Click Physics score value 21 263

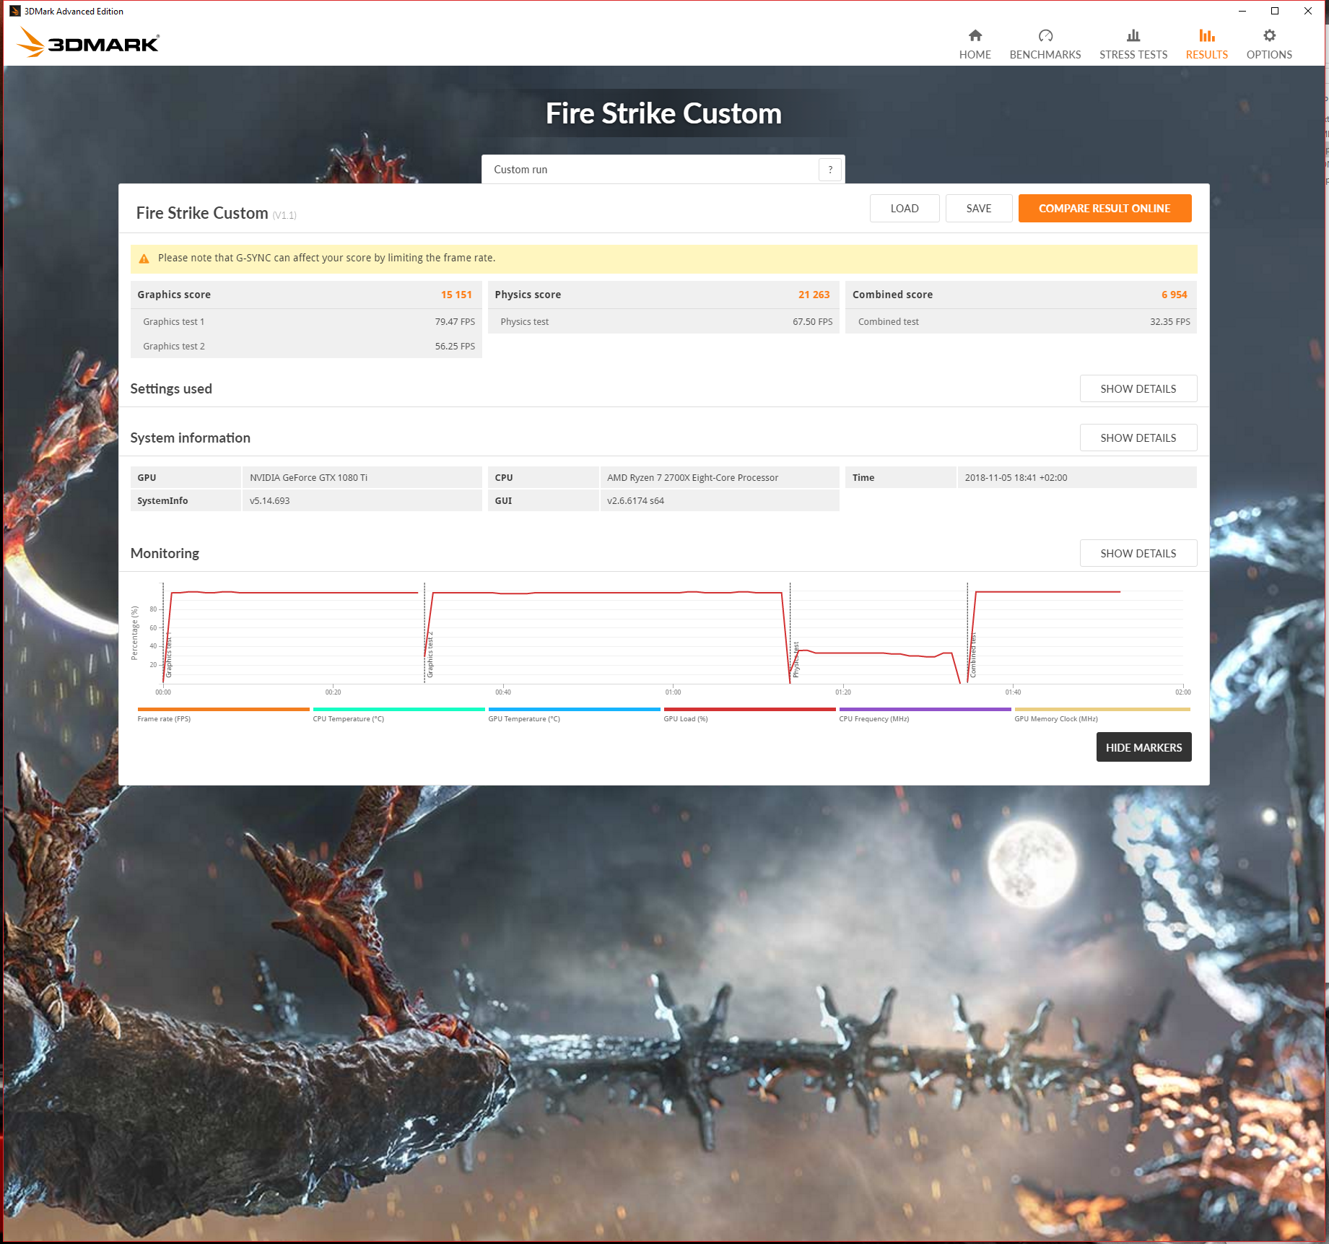(x=814, y=295)
